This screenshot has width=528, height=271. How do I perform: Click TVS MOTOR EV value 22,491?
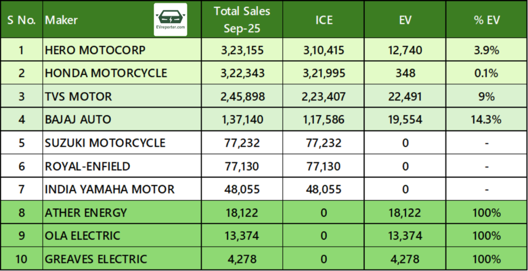[x=406, y=96]
